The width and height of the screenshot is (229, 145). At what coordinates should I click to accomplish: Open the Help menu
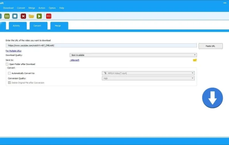click(61, 8)
